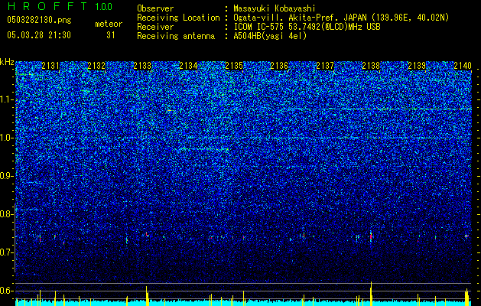Click the 2131 time marker

[50, 66]
